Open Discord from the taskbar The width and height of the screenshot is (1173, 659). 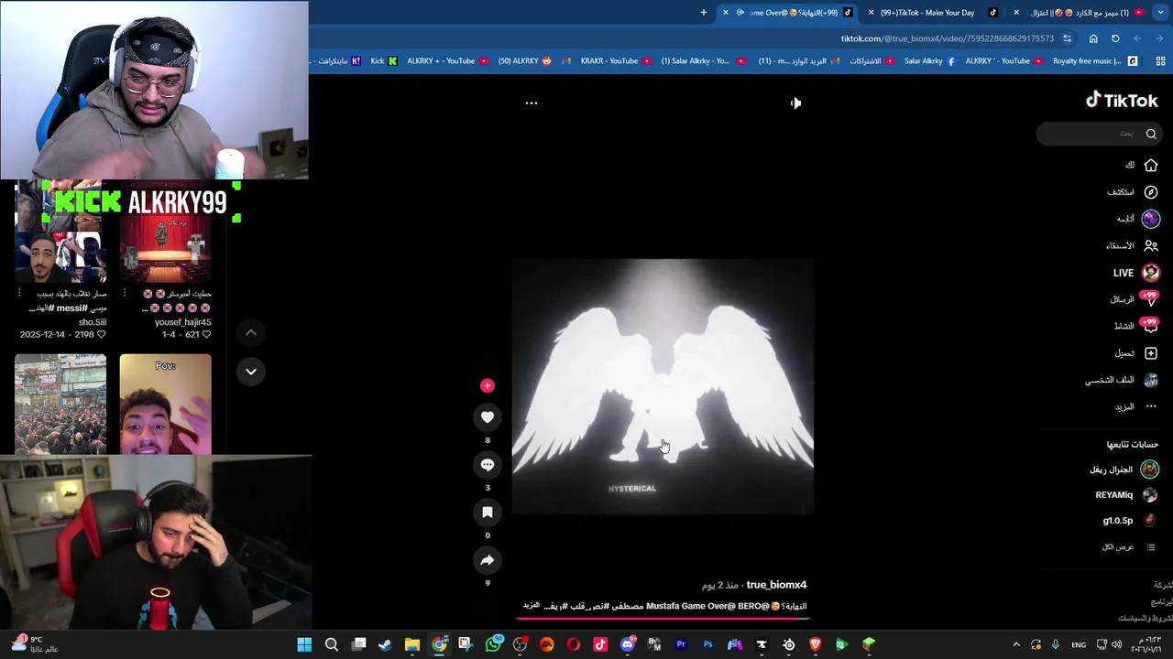tap(627, 644)
